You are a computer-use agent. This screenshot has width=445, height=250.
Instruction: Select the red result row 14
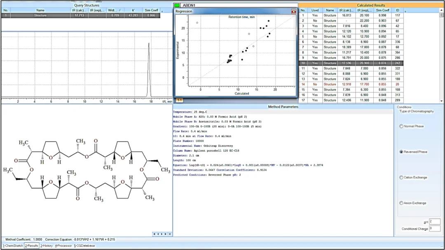(351, 84)
